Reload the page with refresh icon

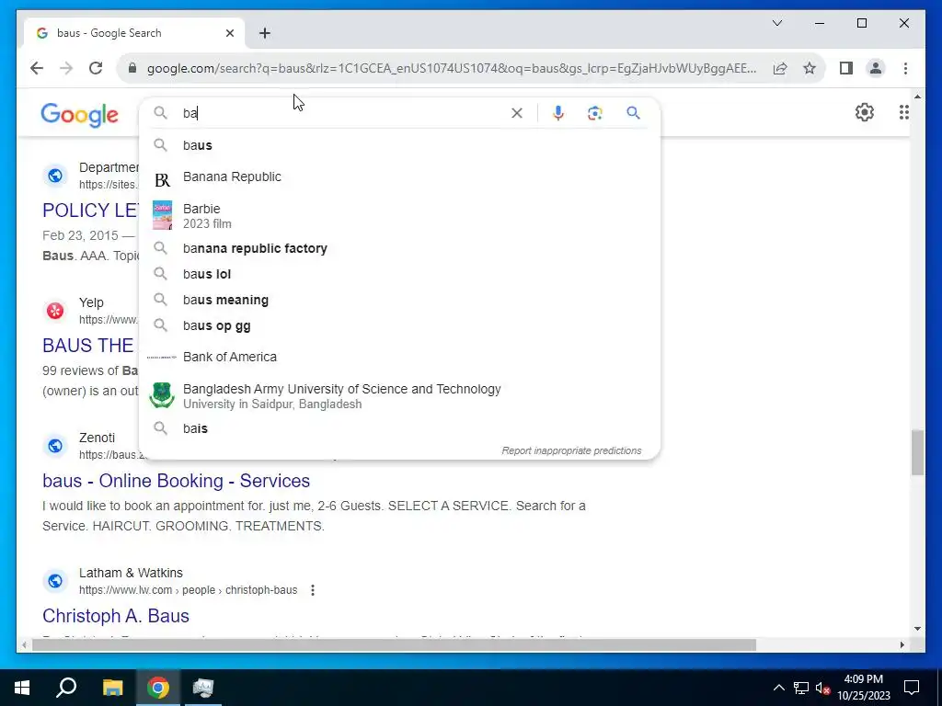click(96, 68)
